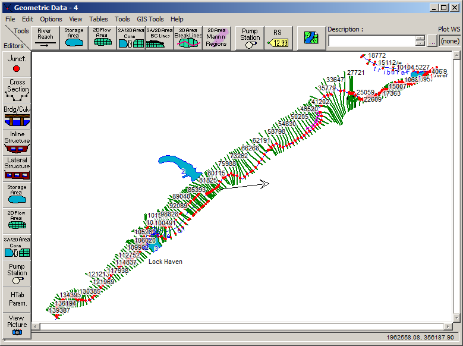Click cross section label 41202
The width and height of the screenshot is (463, 346).
[x=320, y=102]
